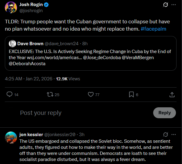Open the @joshrogin handle link
The height and width of the screenshot is (164, 182).
tap(31, 11)
